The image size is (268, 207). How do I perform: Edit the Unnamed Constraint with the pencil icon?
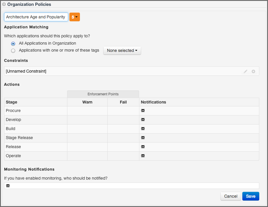(246, 71)
